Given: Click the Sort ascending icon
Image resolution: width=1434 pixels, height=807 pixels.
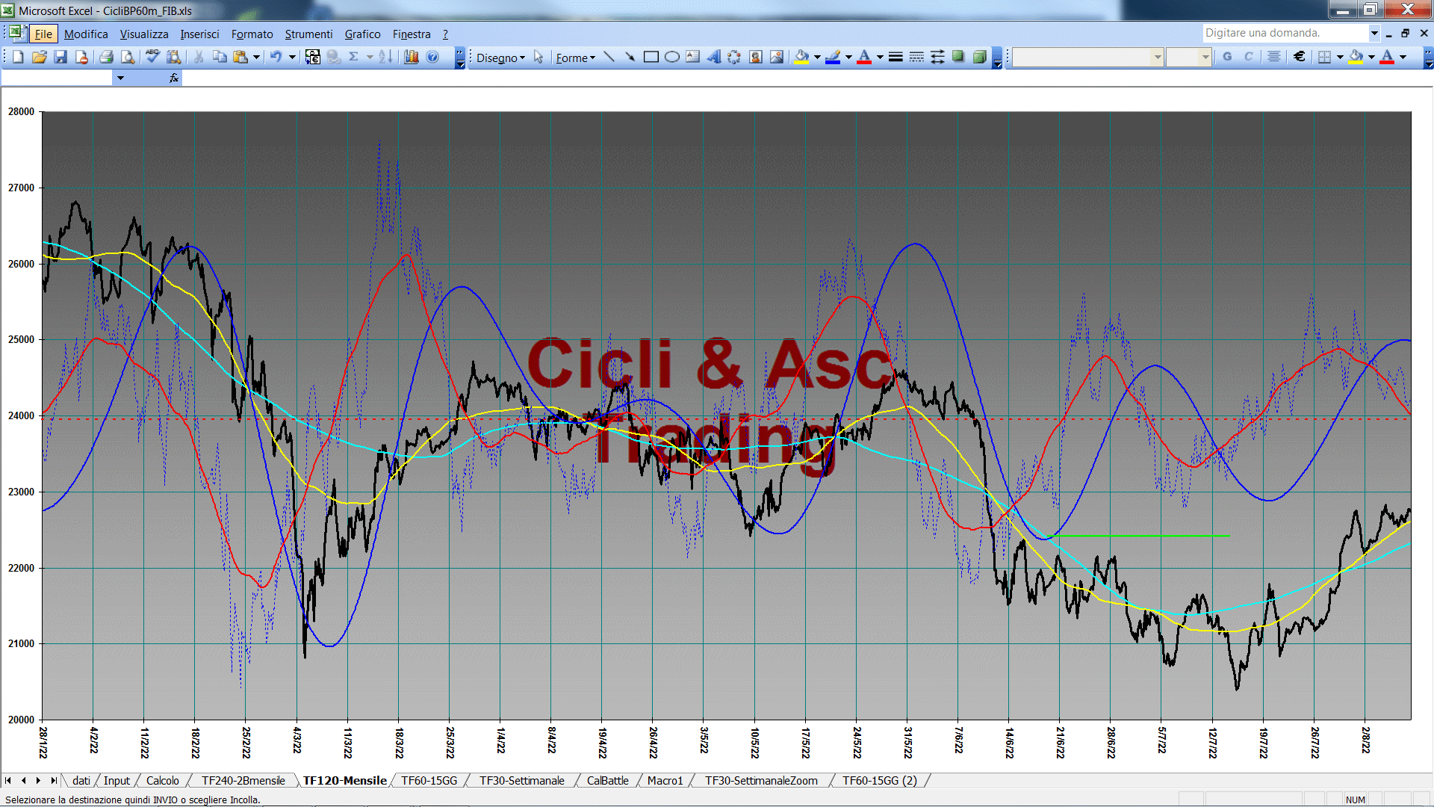Looking at the screenshot, I should [x=385, y=57].
